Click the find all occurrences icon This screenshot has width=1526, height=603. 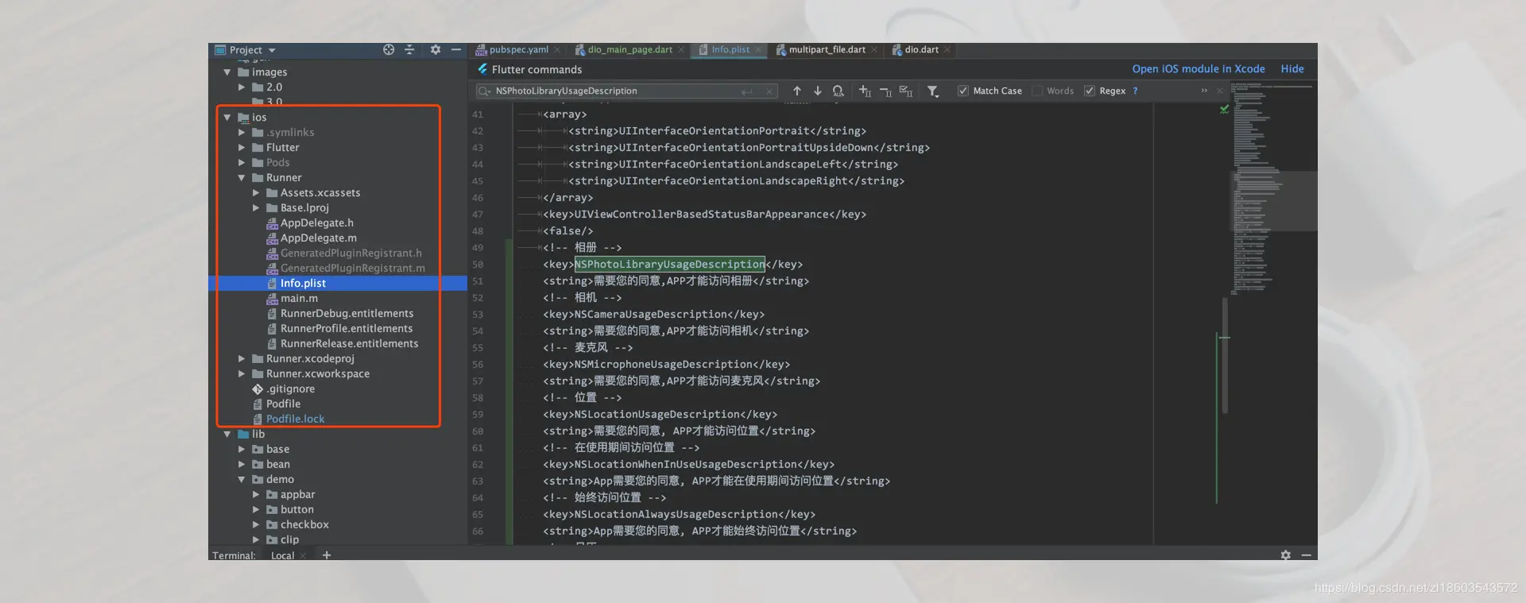pyautogui.click(x=839, y=91)
